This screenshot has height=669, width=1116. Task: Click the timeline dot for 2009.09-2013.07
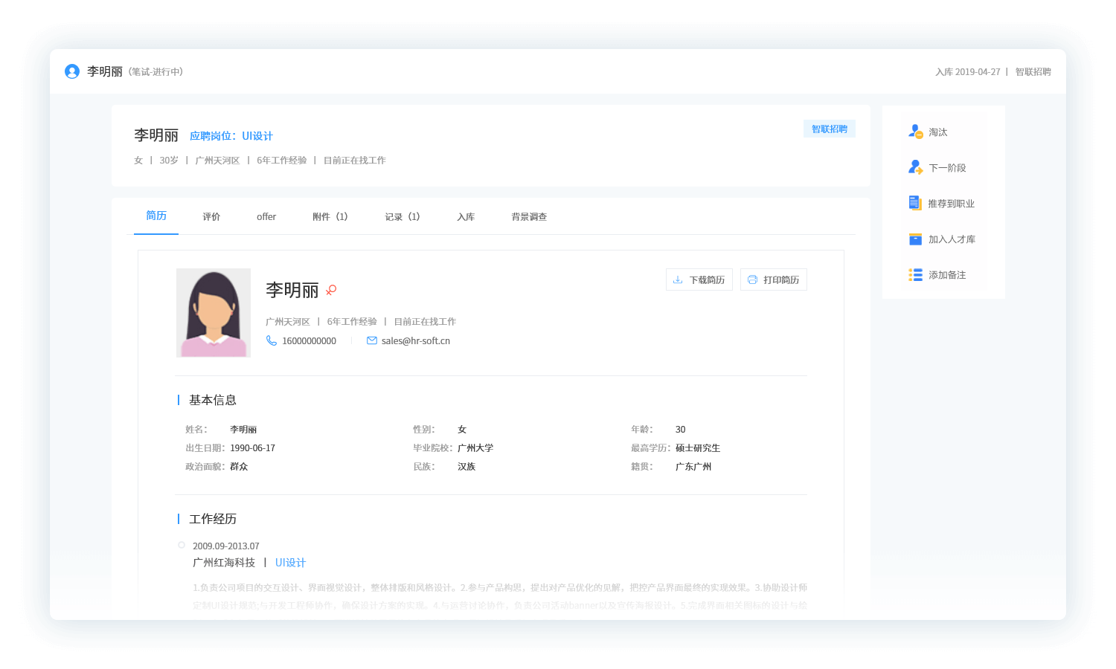click(182, 545)
